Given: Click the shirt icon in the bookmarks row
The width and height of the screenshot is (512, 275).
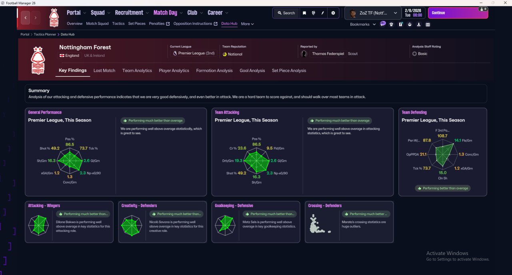Looking at the screenshot, I should tap(391, 24).
